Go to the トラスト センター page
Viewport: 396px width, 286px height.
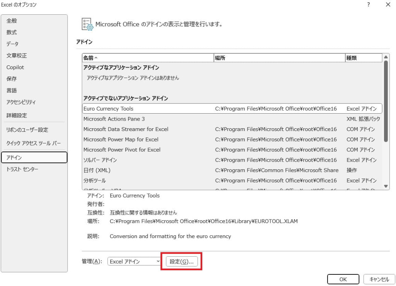22,169
